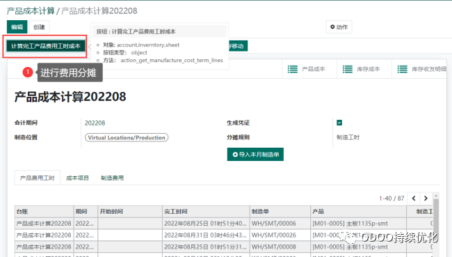Select cell WH/SMT/00026
This screenshot has width=452, height=257.
point(280,235)
